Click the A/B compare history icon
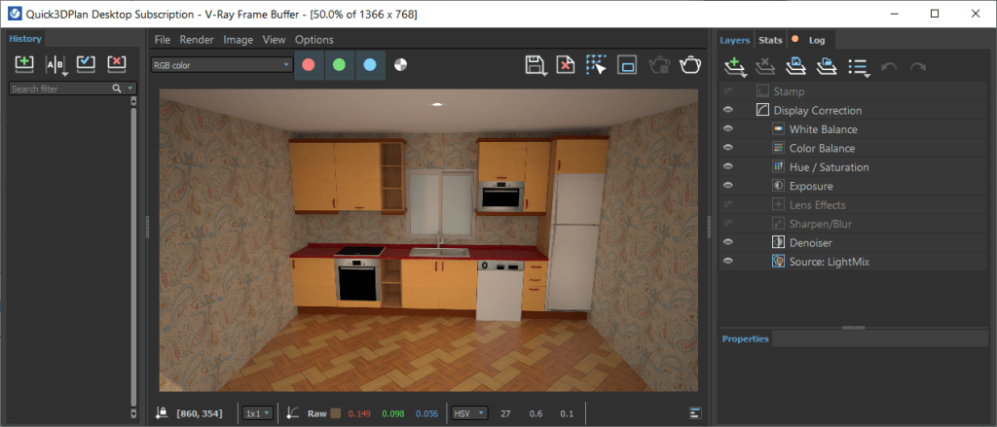The height and width of the screenshot is (427, 997). [55, 63]
